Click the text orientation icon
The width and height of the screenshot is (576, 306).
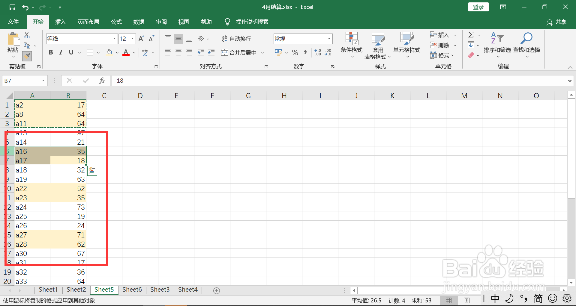pos(201,39)
